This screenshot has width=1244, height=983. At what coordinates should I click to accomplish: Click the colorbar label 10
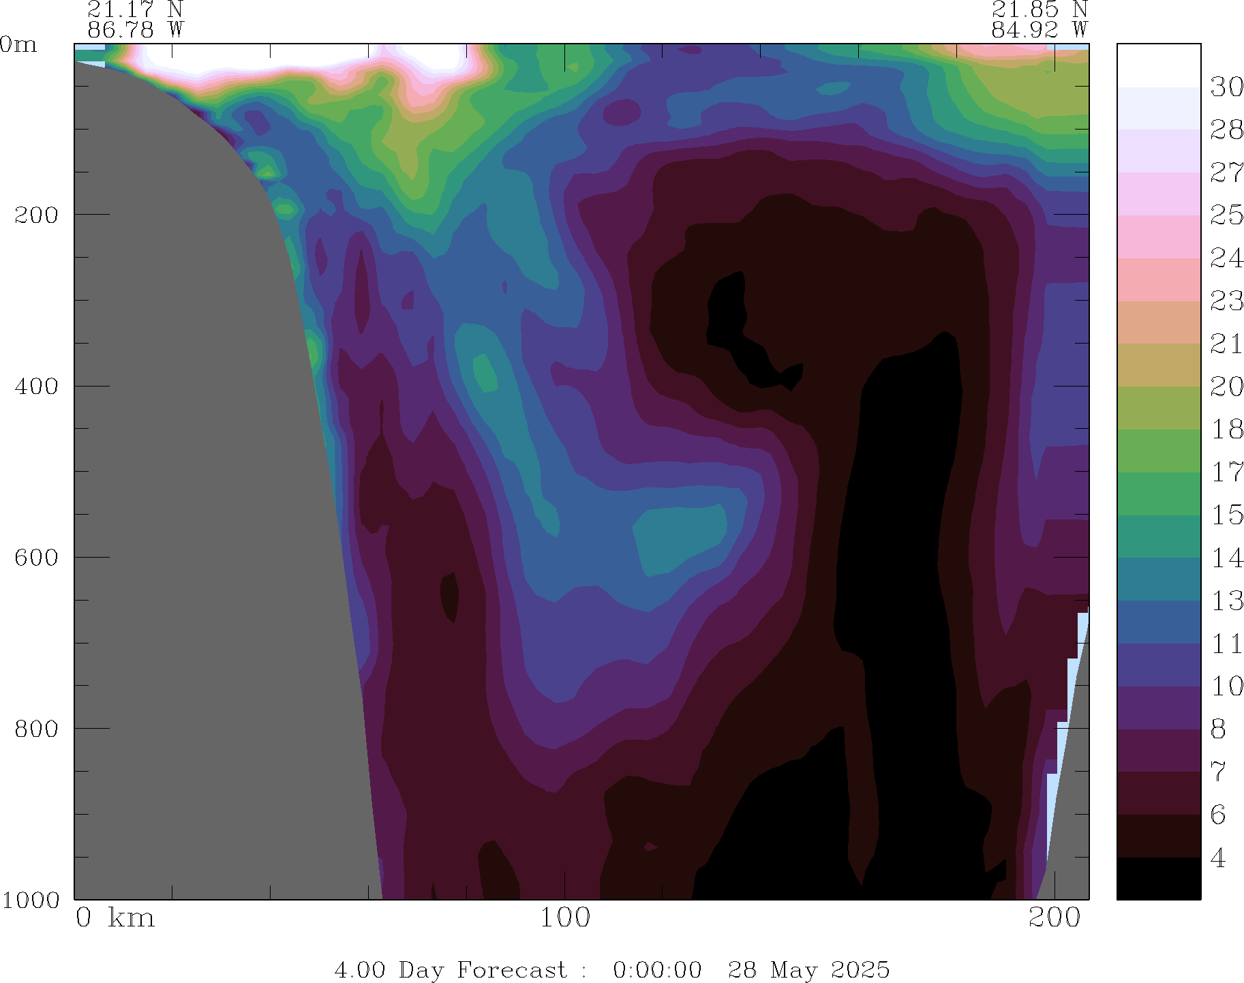(1226, 686)
